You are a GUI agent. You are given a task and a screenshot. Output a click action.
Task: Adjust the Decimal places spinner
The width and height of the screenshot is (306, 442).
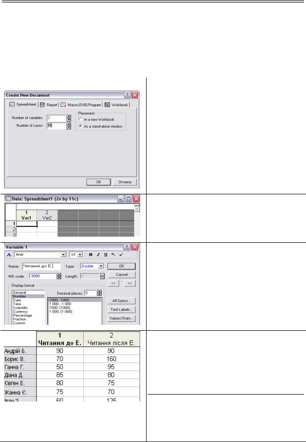pos(99,293)
